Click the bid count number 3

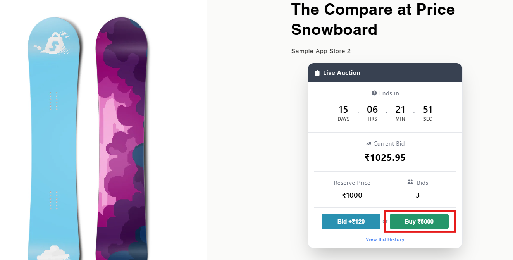[x=418, y=195]
